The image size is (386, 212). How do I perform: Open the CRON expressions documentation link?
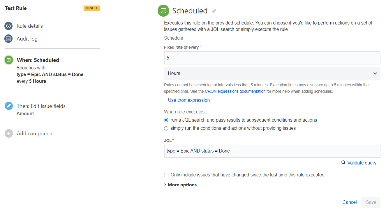(235, 91)
